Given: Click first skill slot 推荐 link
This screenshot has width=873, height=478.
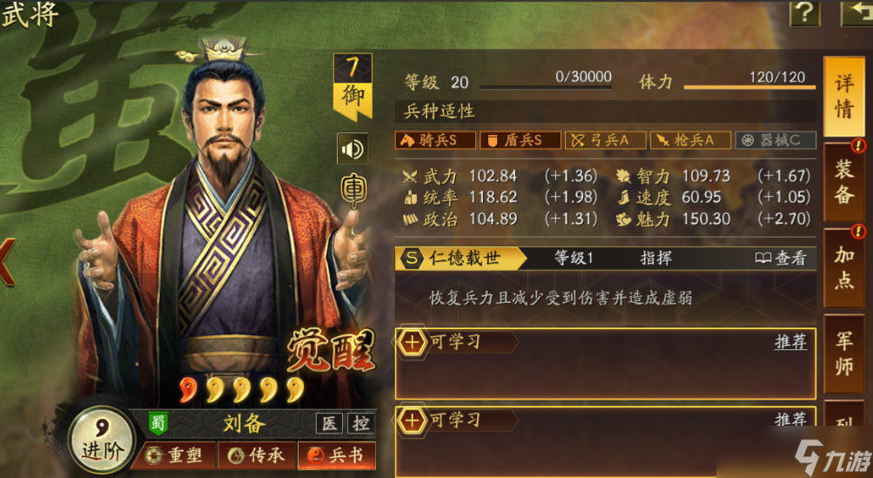Looking at the screenshot, I should (x=790, y=341).
